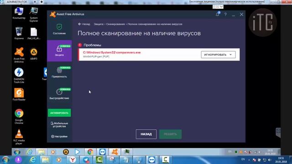The image size is (292, 164).
Task: Open Avast Настройки settings
Action: pos(59,137)
